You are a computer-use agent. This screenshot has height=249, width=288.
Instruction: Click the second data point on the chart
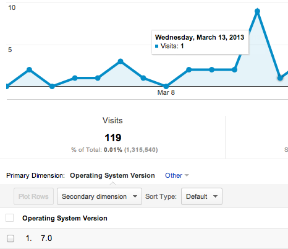(30, 69)
